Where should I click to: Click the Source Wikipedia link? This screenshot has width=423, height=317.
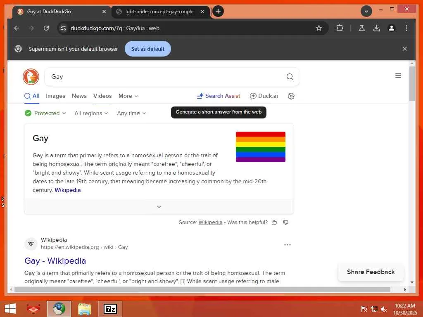coord(210,222)
